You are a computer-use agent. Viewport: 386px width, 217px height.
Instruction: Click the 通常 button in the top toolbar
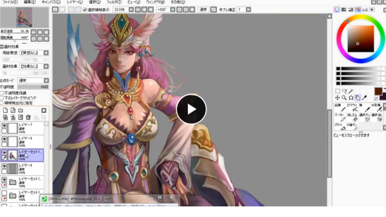point(203,10)
